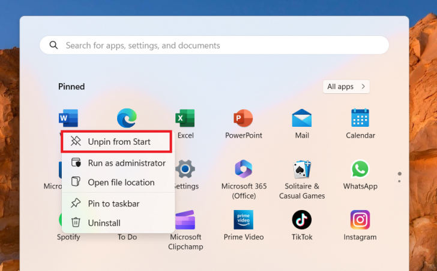Viewport: 437px width, 271px height.
Task: Open the Word app icon
Action: tap(68, 118)
